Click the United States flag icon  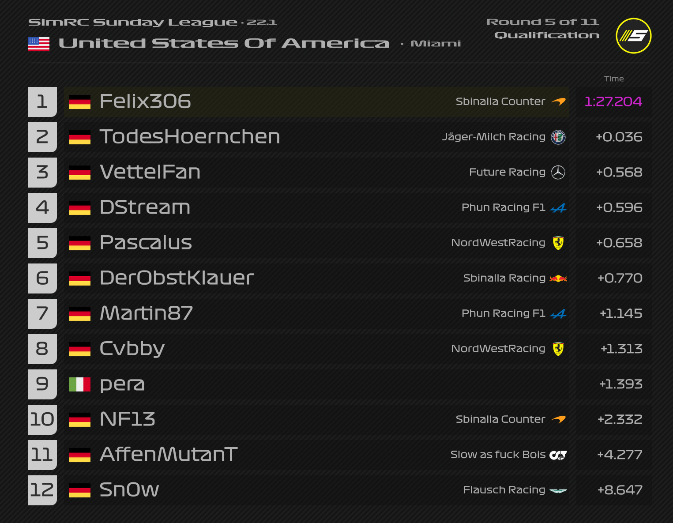[x=39, y=44]
